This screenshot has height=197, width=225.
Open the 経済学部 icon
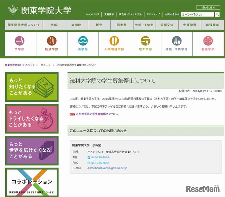[52, 41]
